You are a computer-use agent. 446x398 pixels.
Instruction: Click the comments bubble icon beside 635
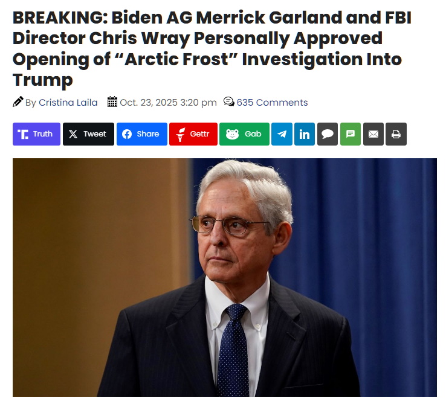point(229,102)
